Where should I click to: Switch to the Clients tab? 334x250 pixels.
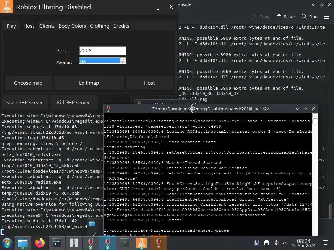coord(47,26)
